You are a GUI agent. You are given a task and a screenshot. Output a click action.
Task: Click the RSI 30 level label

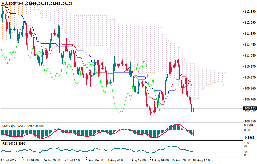245,152
